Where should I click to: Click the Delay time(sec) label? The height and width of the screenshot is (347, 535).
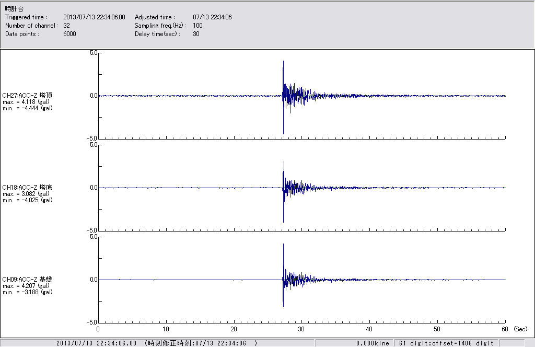(x=157, y=34)
